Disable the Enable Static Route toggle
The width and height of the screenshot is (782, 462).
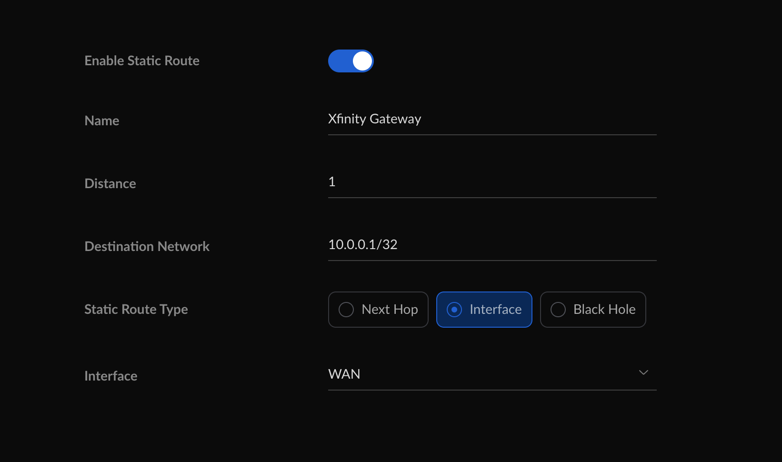pos(351,61)
